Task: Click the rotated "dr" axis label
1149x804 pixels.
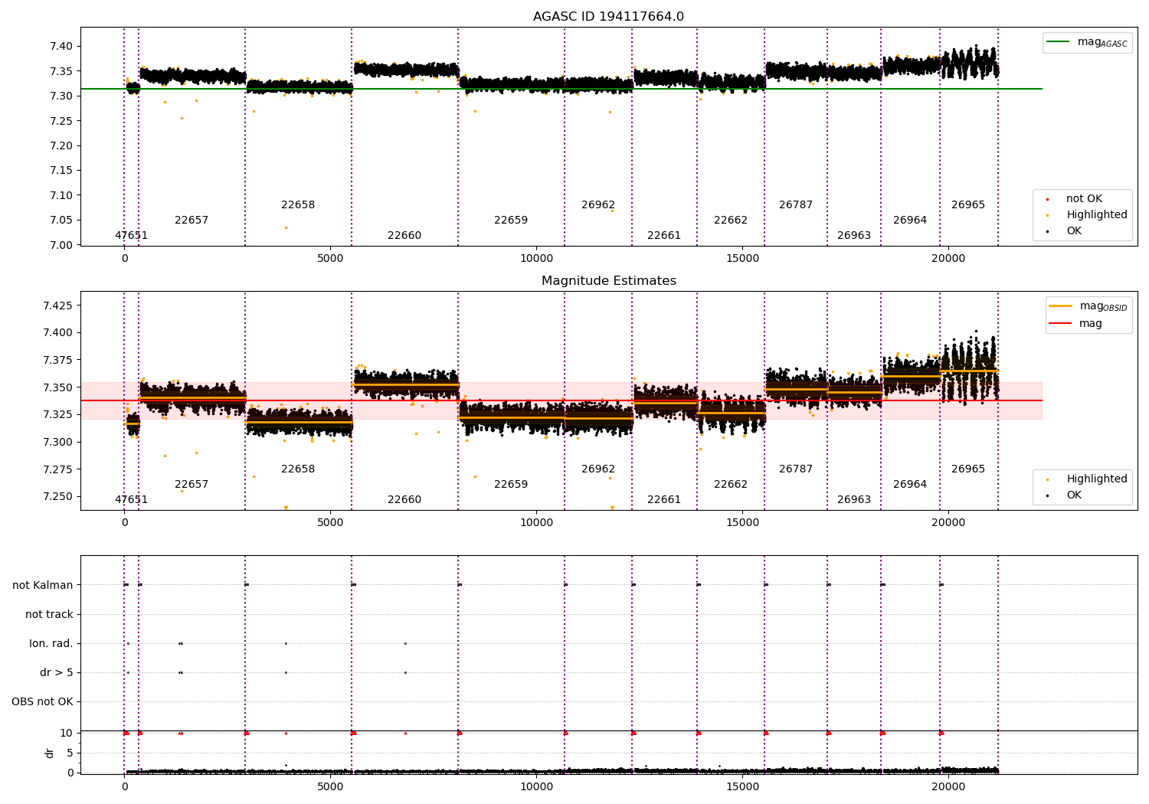Action: tap(50, 753)
